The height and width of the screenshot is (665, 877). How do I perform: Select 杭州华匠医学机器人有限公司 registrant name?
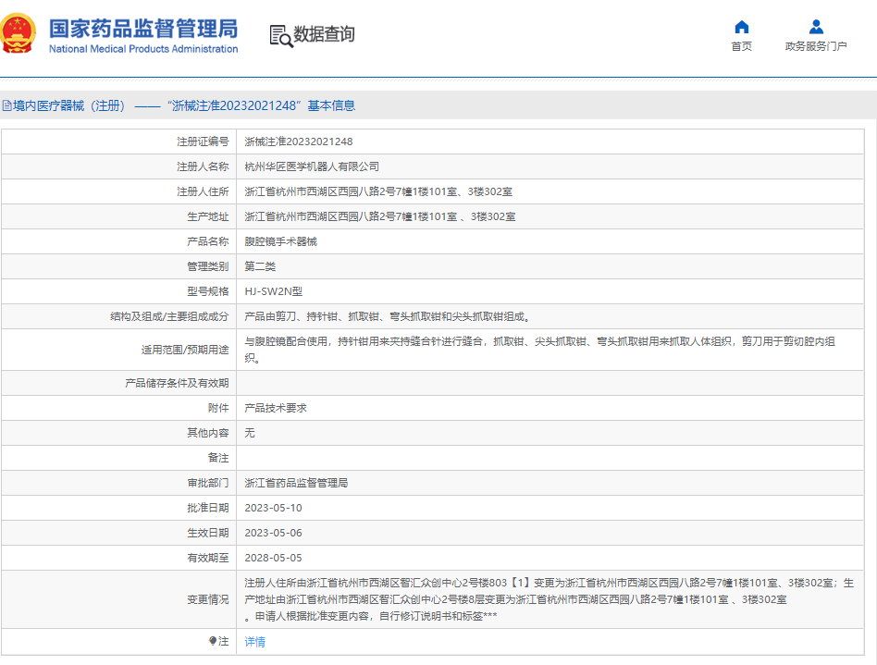[312, 166]
